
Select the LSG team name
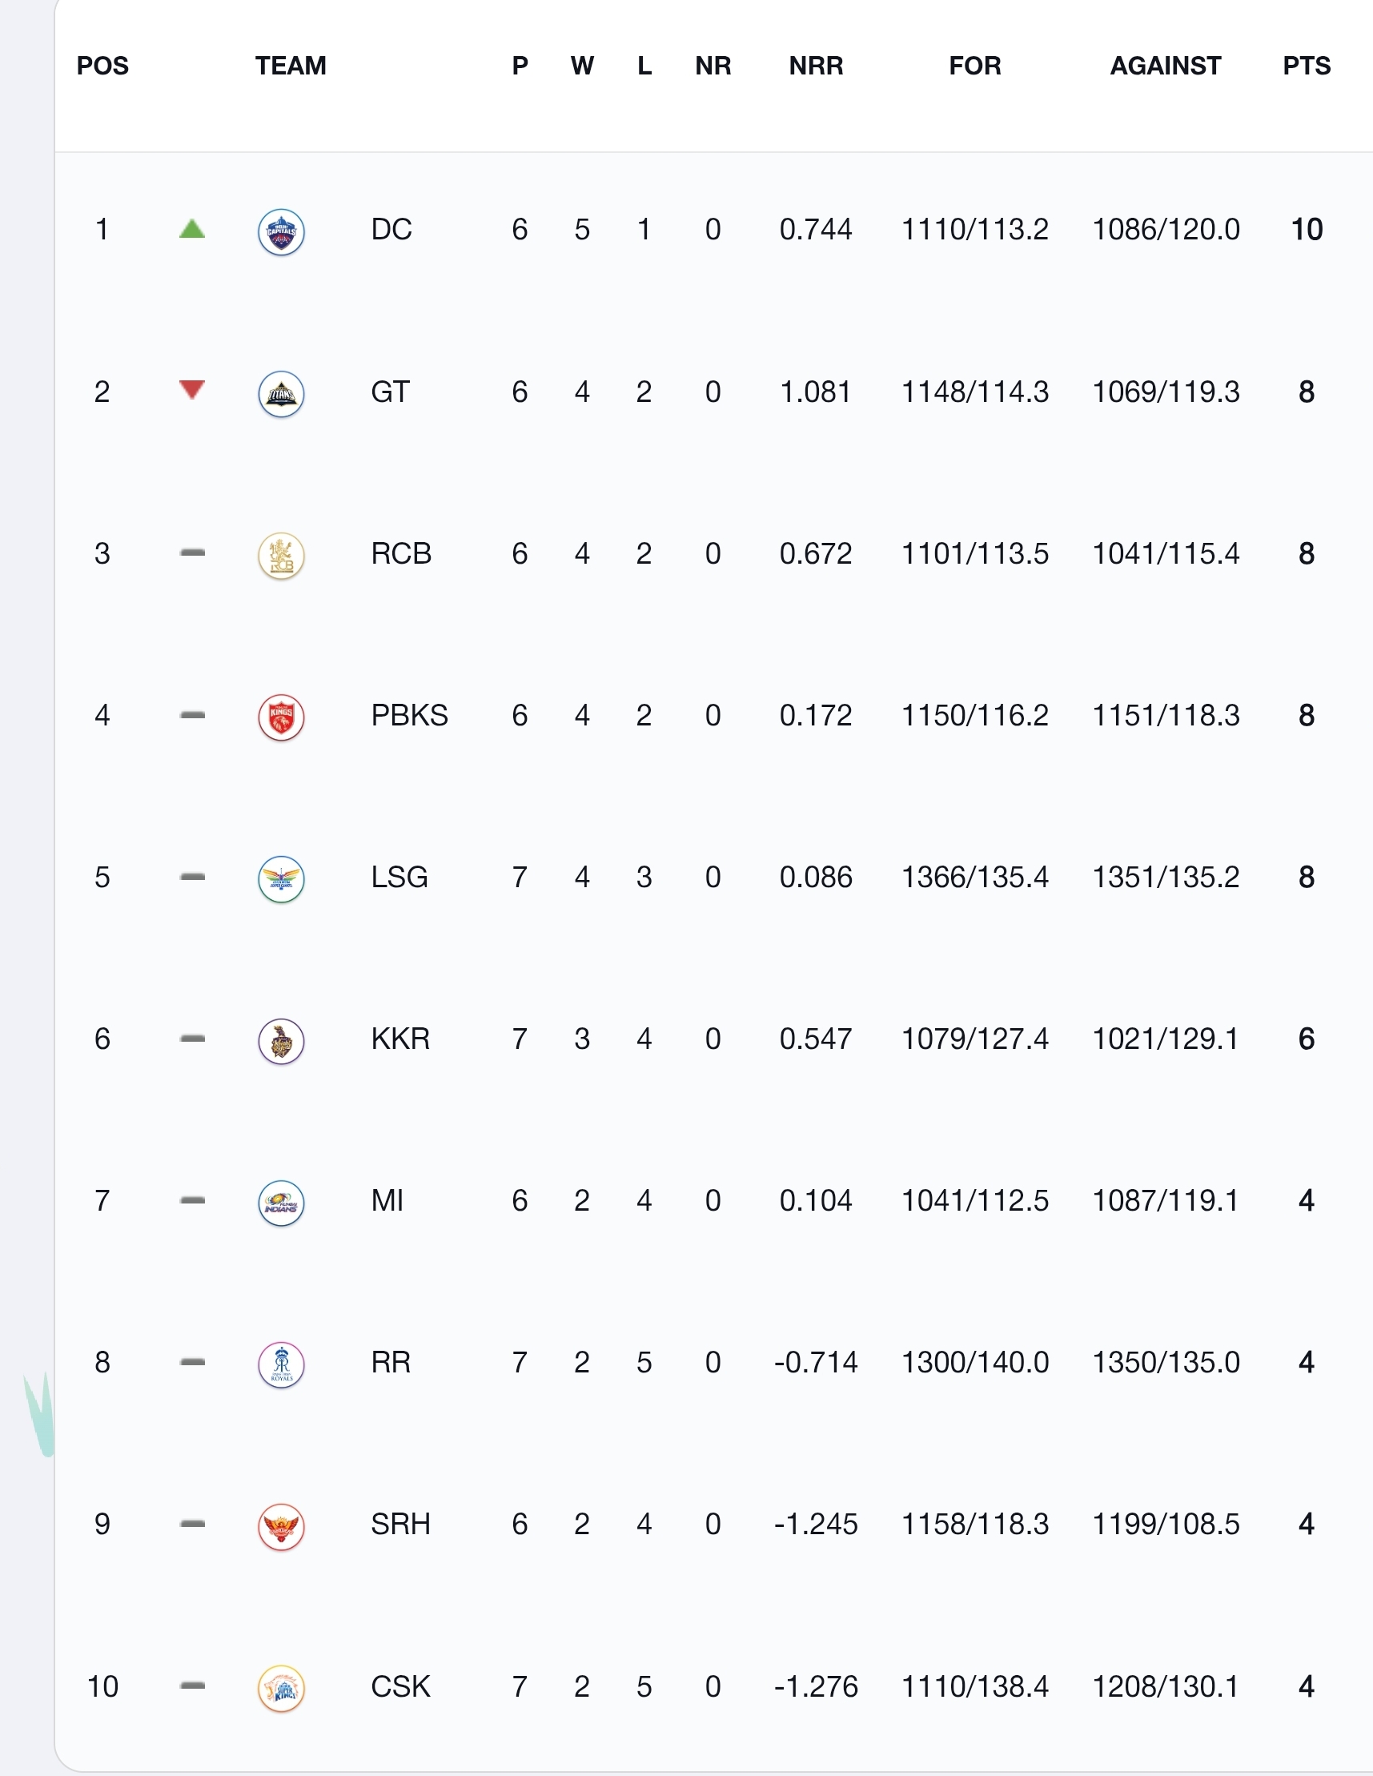tap(399, 877)
